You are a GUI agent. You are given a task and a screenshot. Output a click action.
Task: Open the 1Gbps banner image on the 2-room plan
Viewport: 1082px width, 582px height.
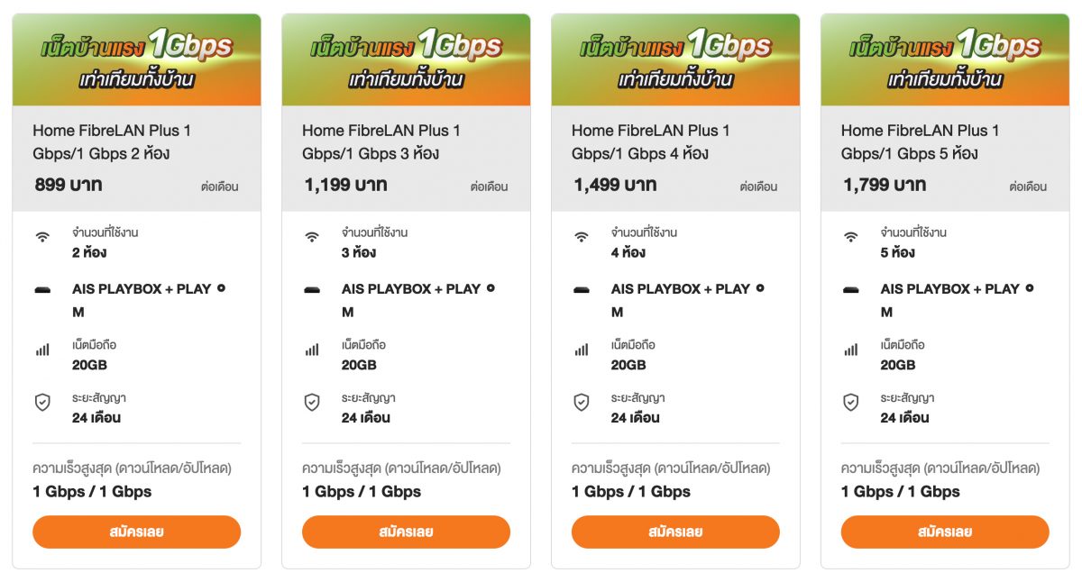(x=136, y=60)
